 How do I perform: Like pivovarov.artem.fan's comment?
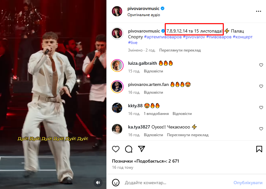coord(261,86)
